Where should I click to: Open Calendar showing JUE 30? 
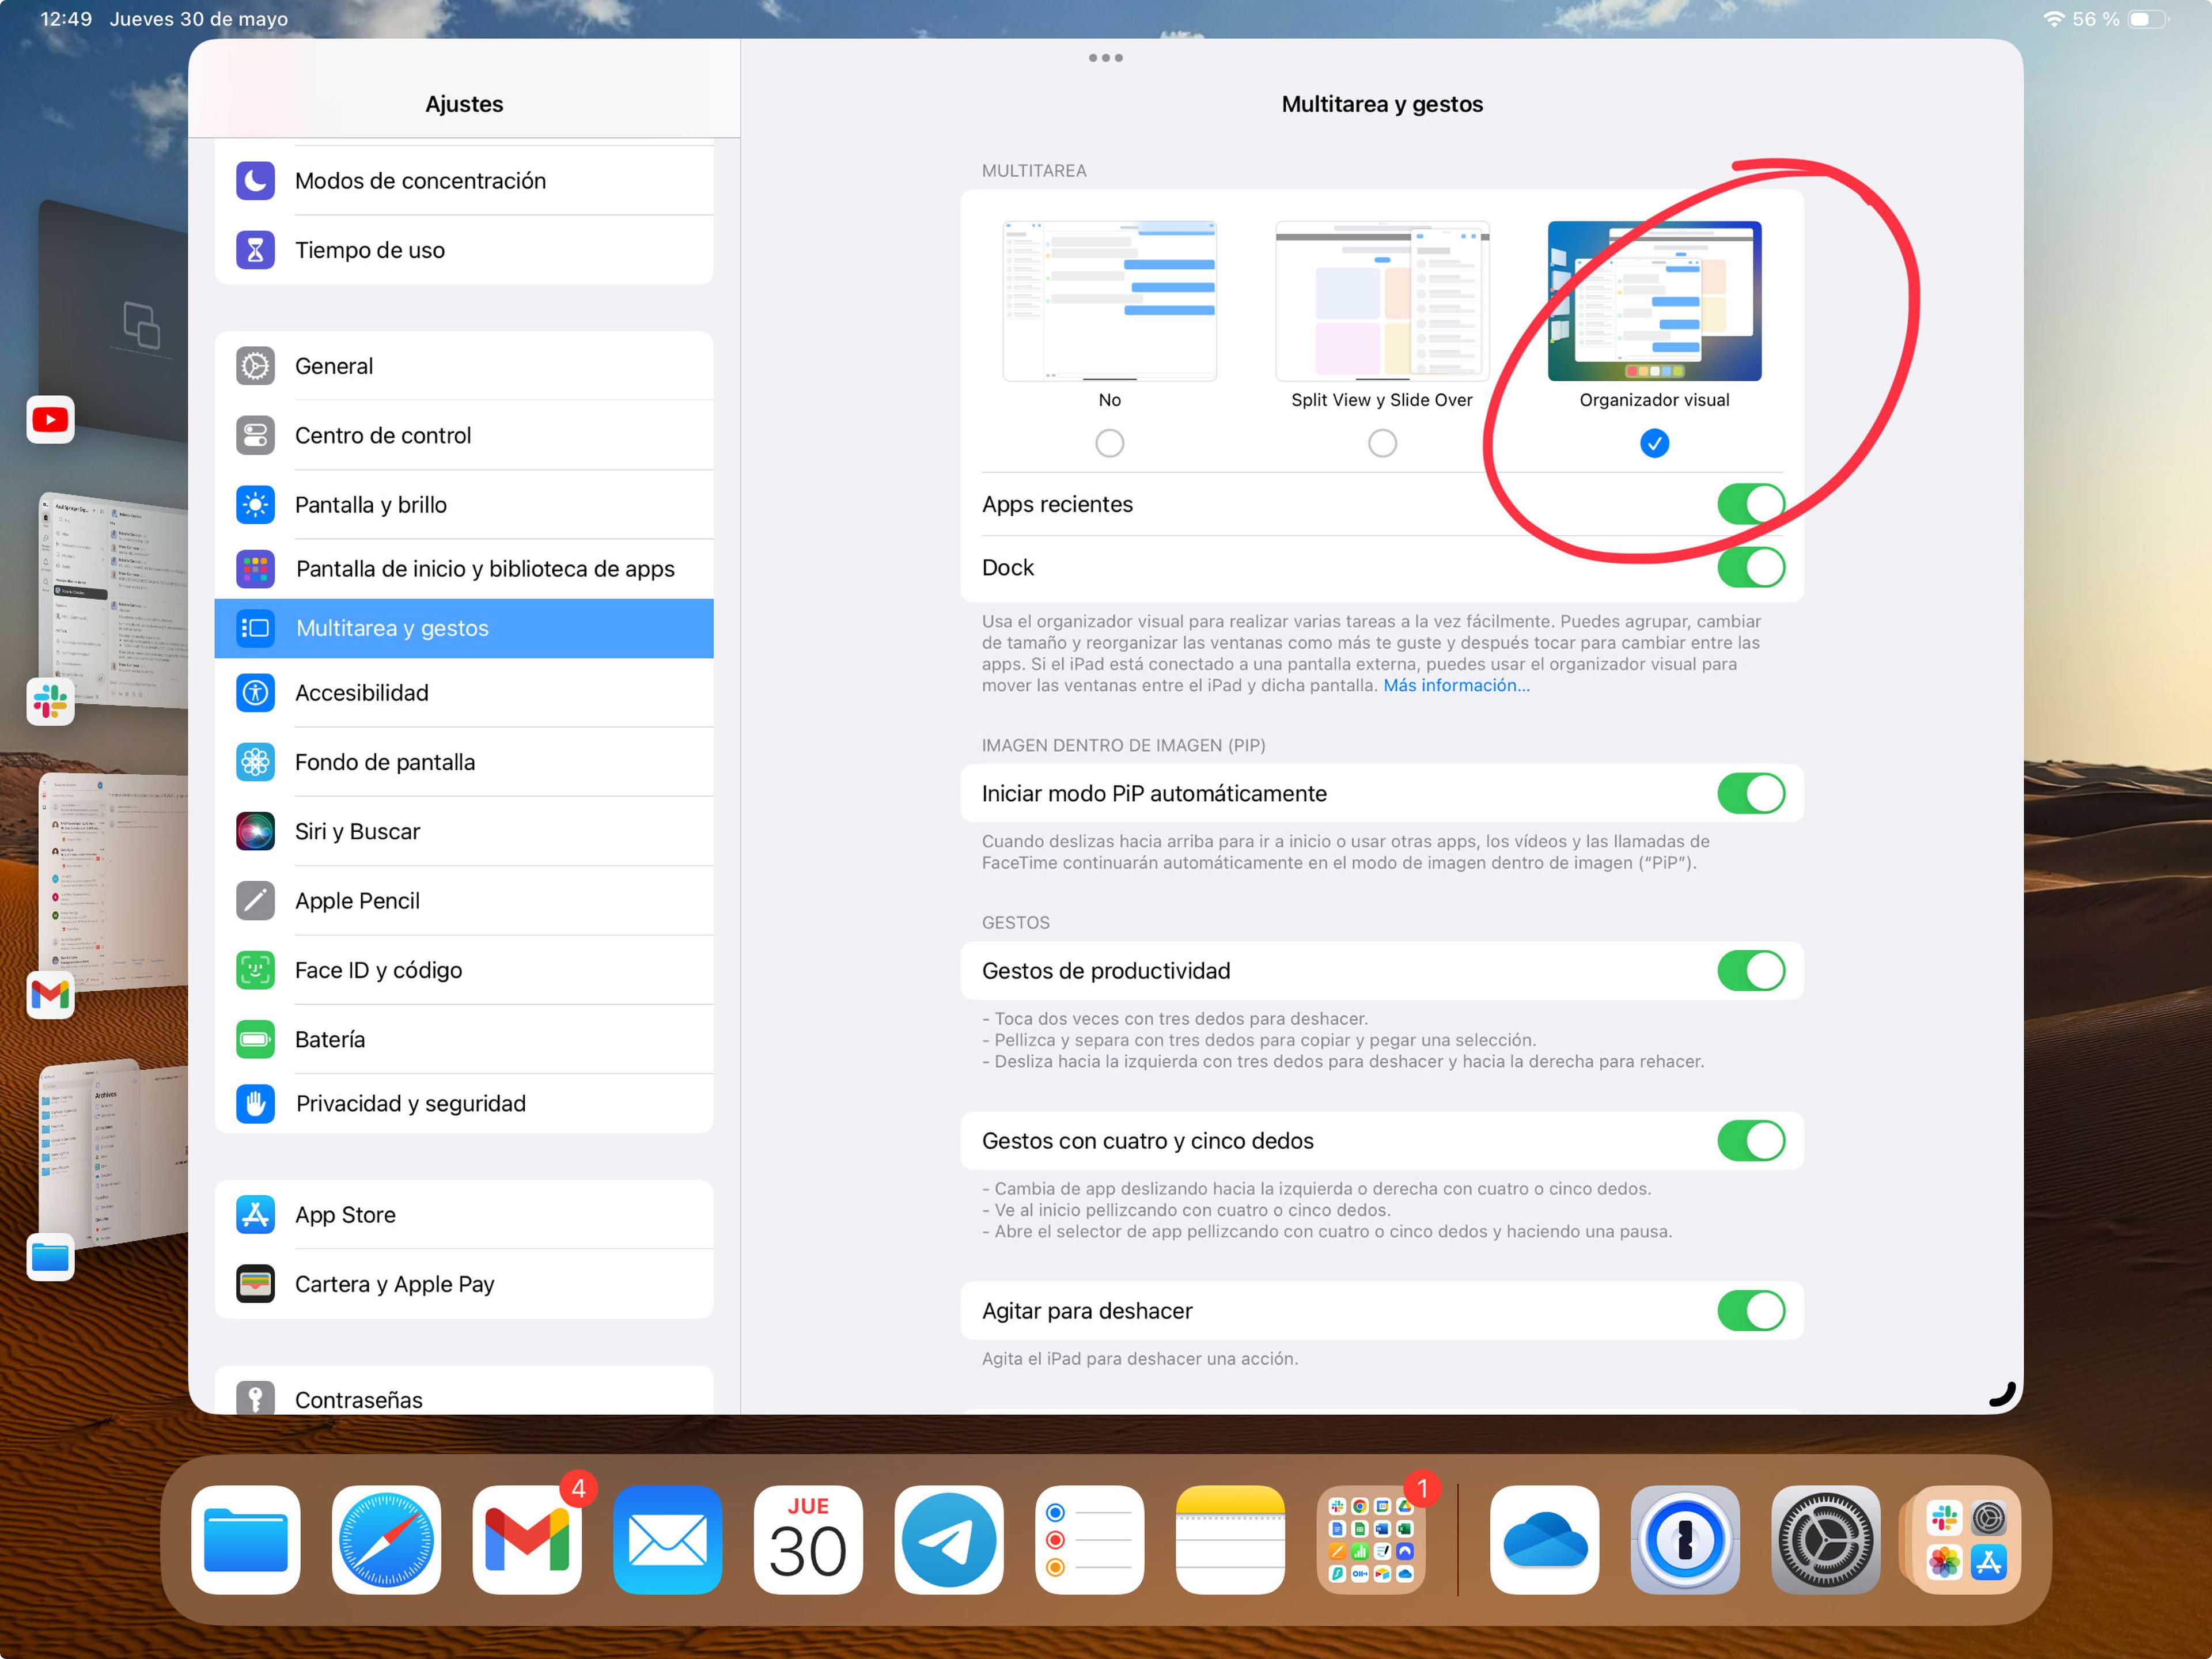click(x=808, y=1539)
